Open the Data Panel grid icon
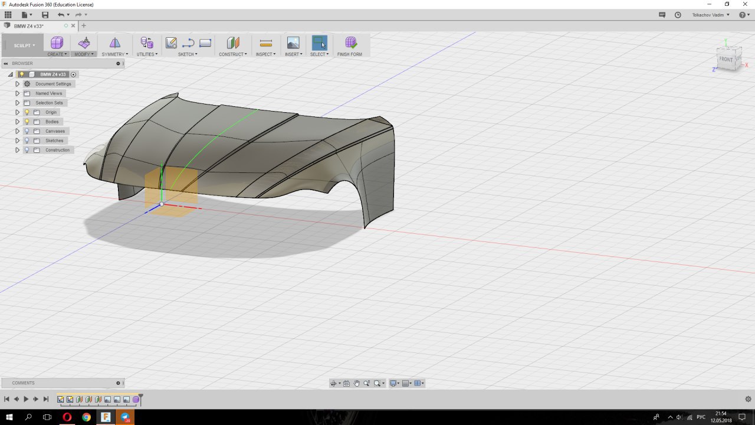This screenshot has height=425, width=755. click(8, 15)
